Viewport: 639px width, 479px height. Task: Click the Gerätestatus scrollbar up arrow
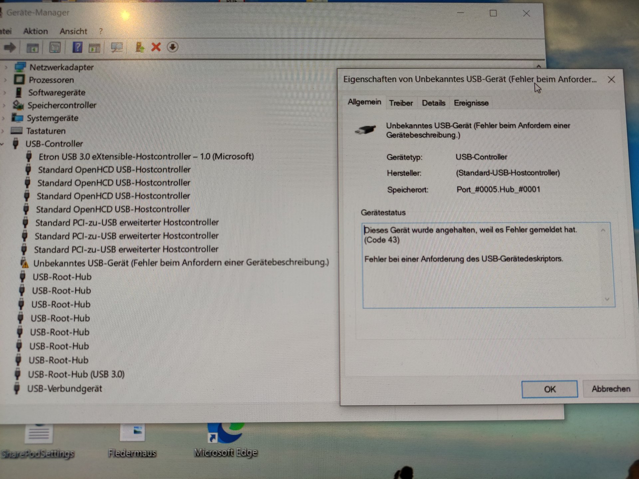[x=603, y=230]
